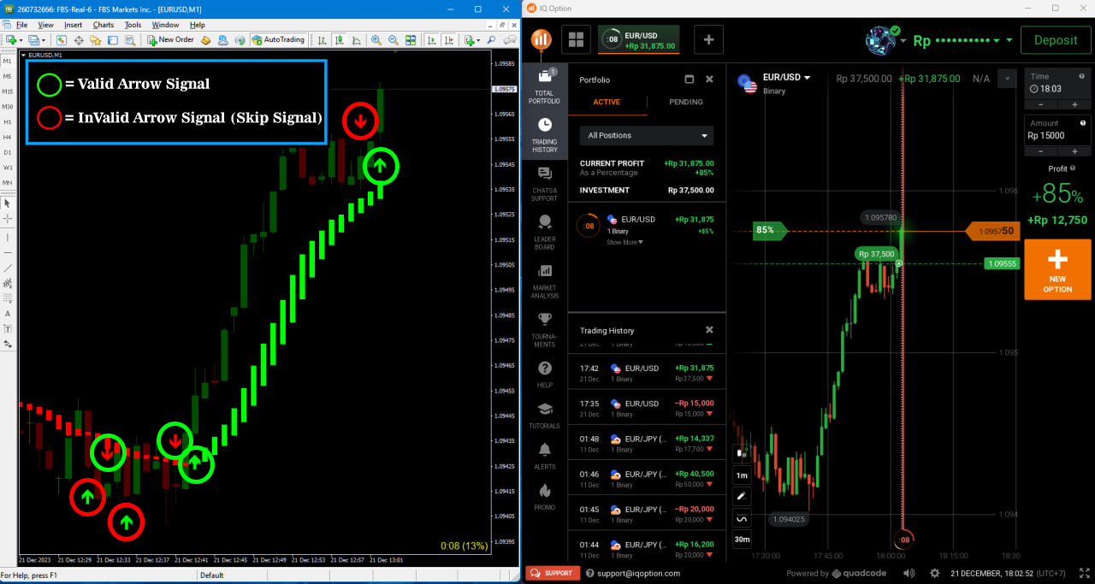Select the M5 timeframe in MetaTrader
1095x584 pixels.
click(x=8, y=76)
